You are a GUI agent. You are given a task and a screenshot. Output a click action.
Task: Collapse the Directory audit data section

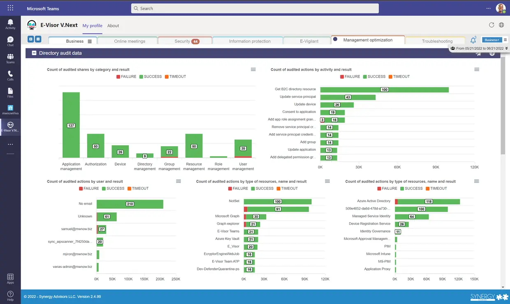[34, 53]
